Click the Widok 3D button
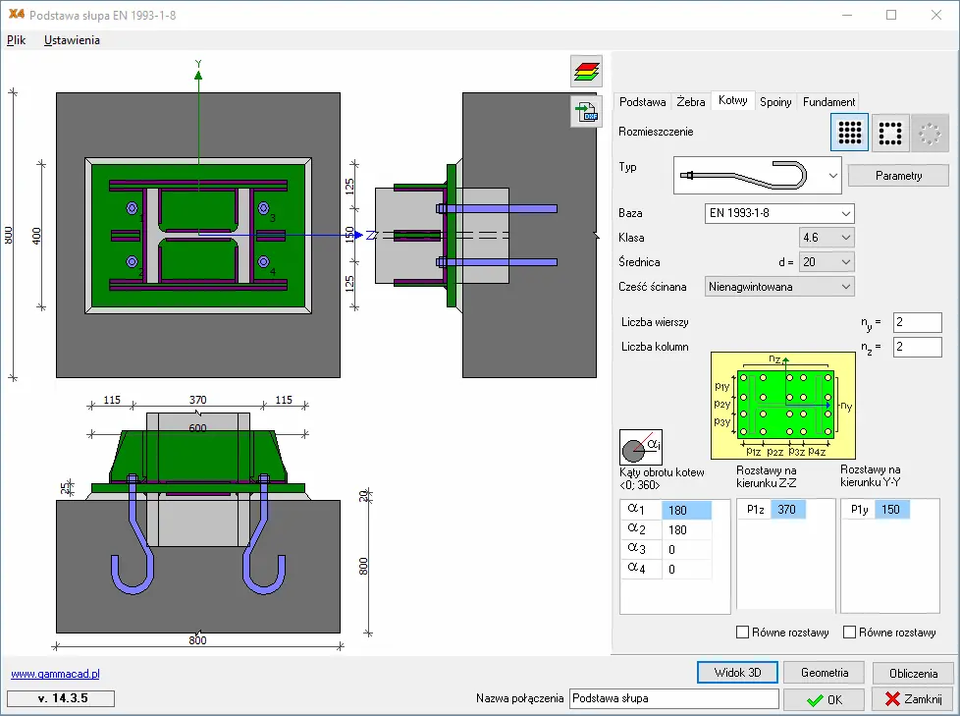 [x=737, y=673]
